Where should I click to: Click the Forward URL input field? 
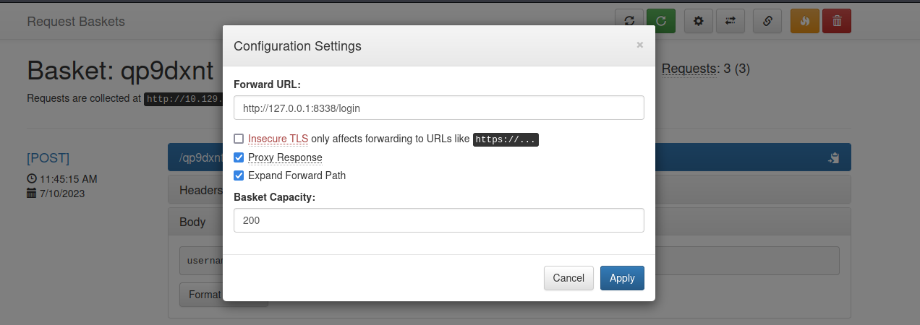click(438, 108)
